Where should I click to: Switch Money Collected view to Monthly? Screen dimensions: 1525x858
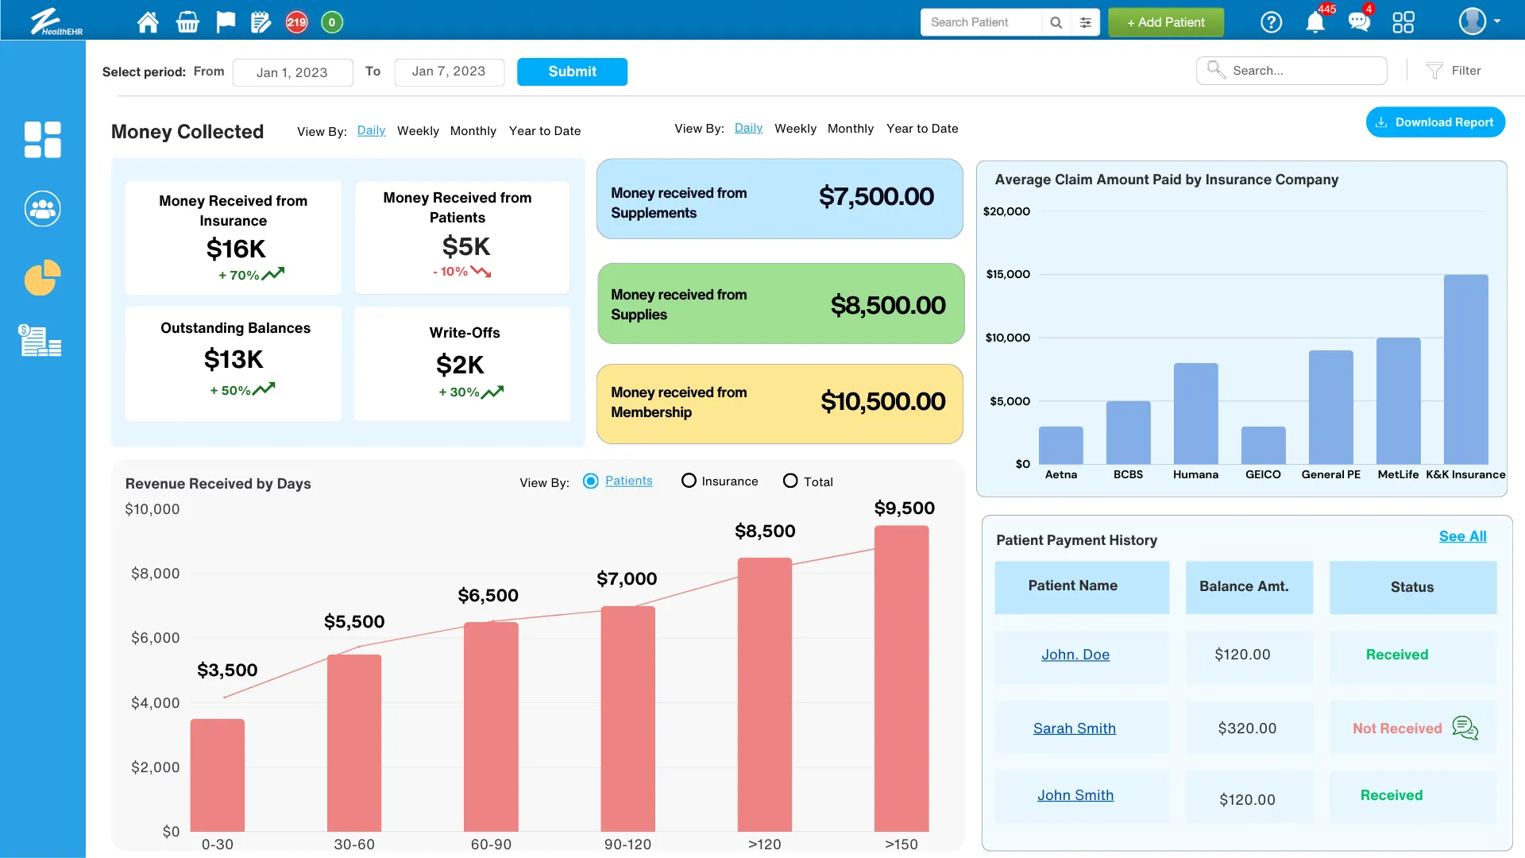pyautogui.click(x=473, y=131)
